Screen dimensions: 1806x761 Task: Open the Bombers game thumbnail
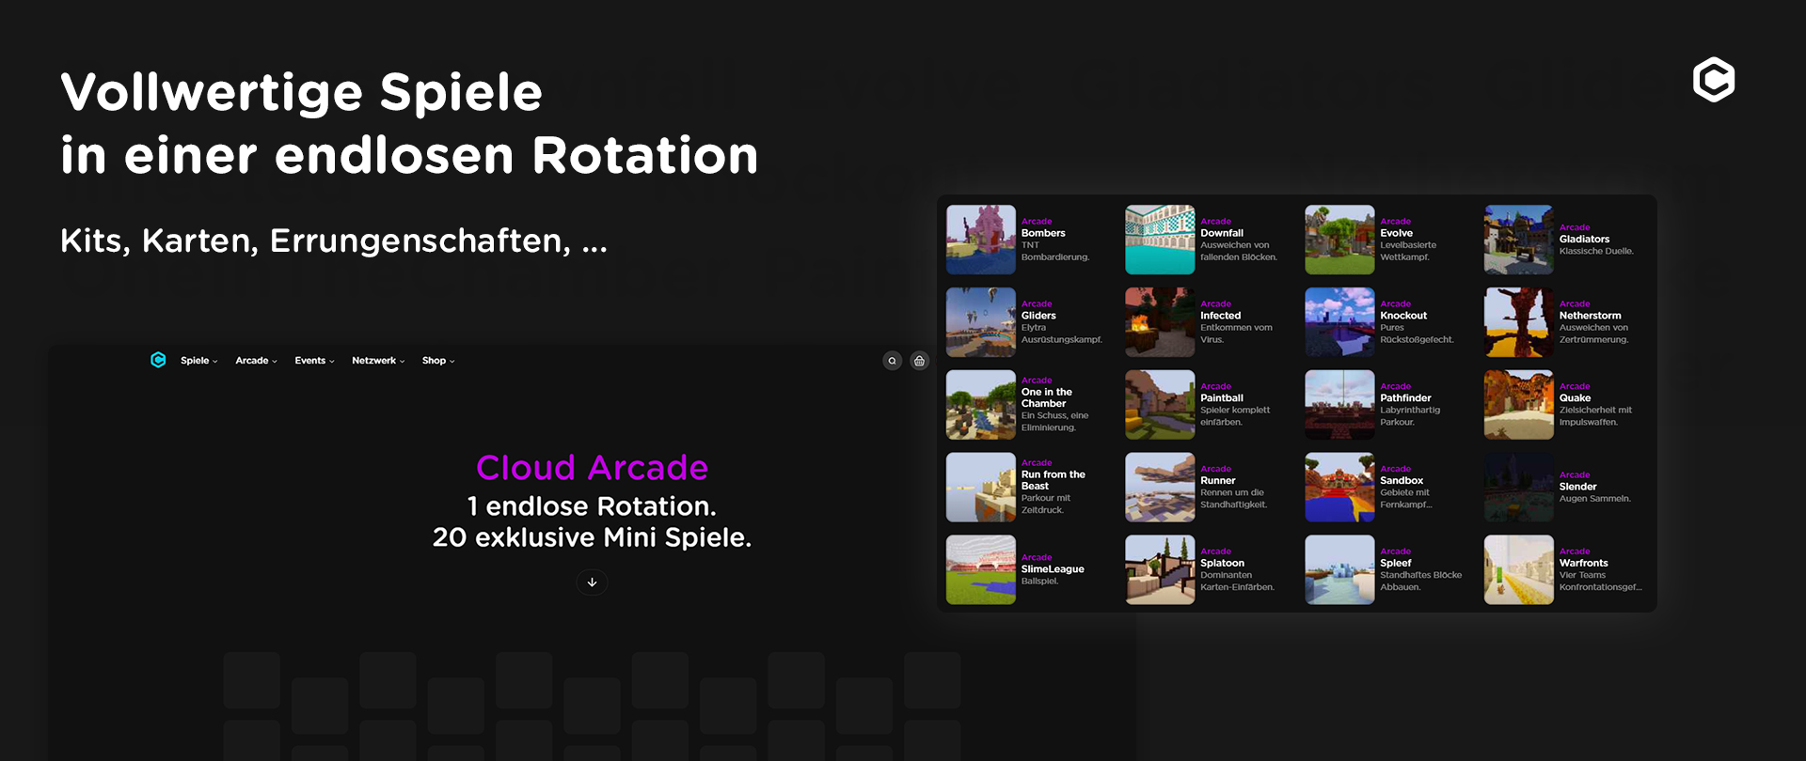point(981,240)
